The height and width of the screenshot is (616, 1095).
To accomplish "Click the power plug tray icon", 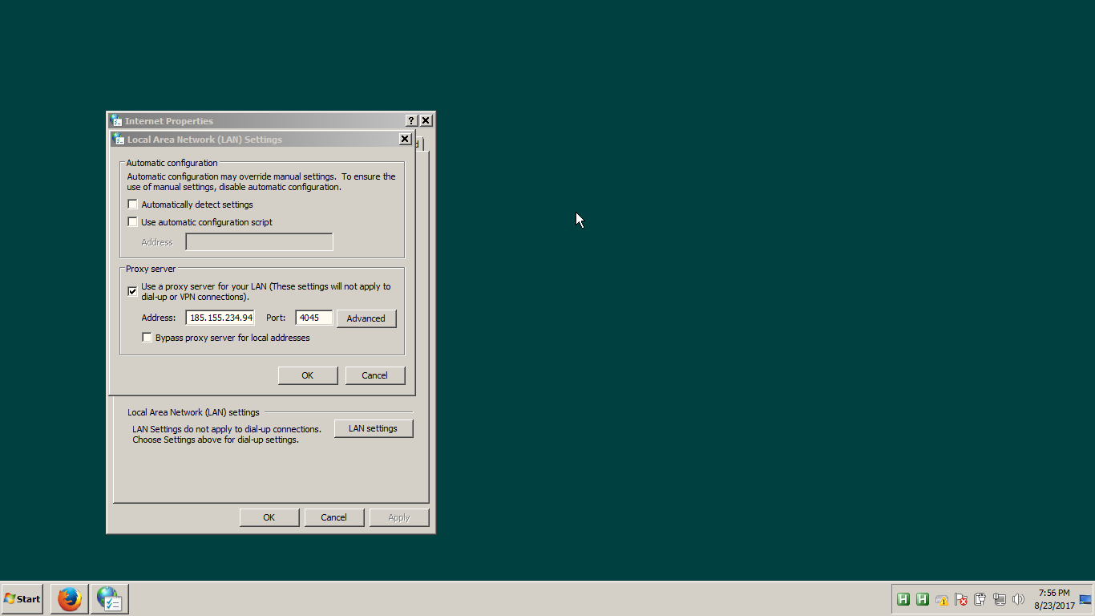I will tap(980, 599).
